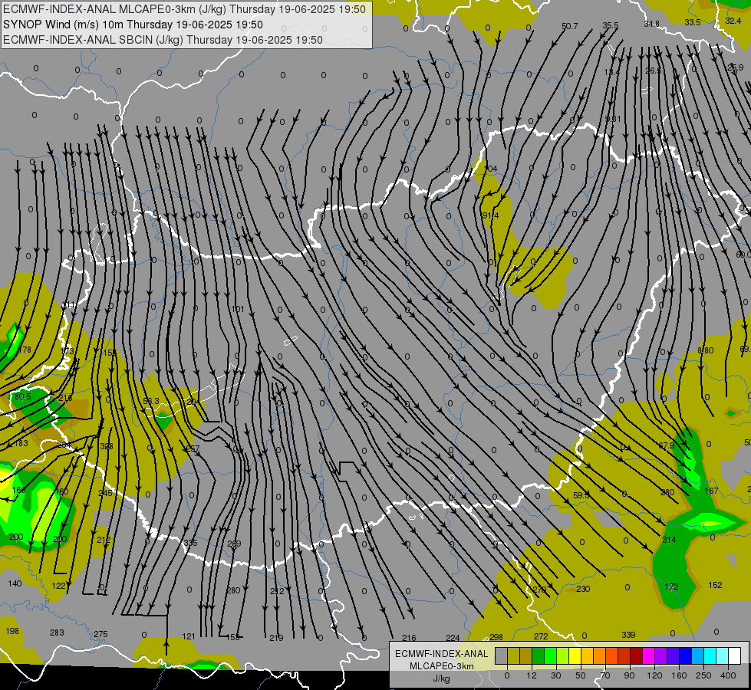This screenshot has width=751, height=690.
Task: Click the map value 50.7
Action: coord(569,26)
